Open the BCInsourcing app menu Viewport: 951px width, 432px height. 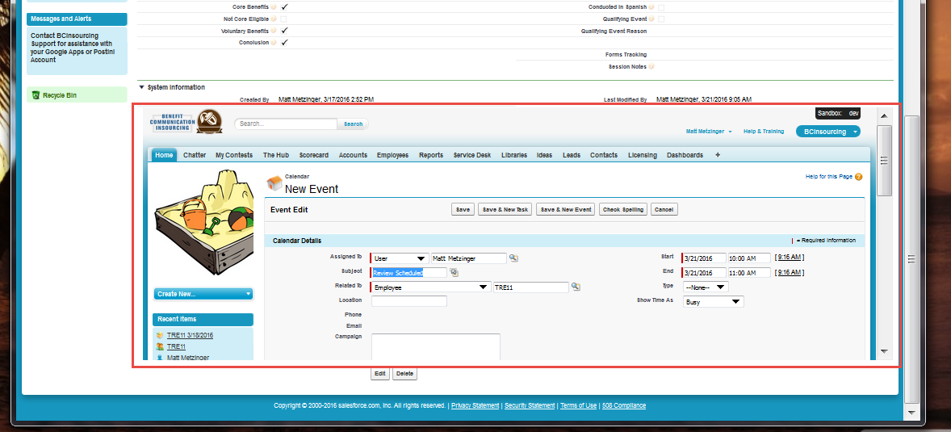point(827,132)
